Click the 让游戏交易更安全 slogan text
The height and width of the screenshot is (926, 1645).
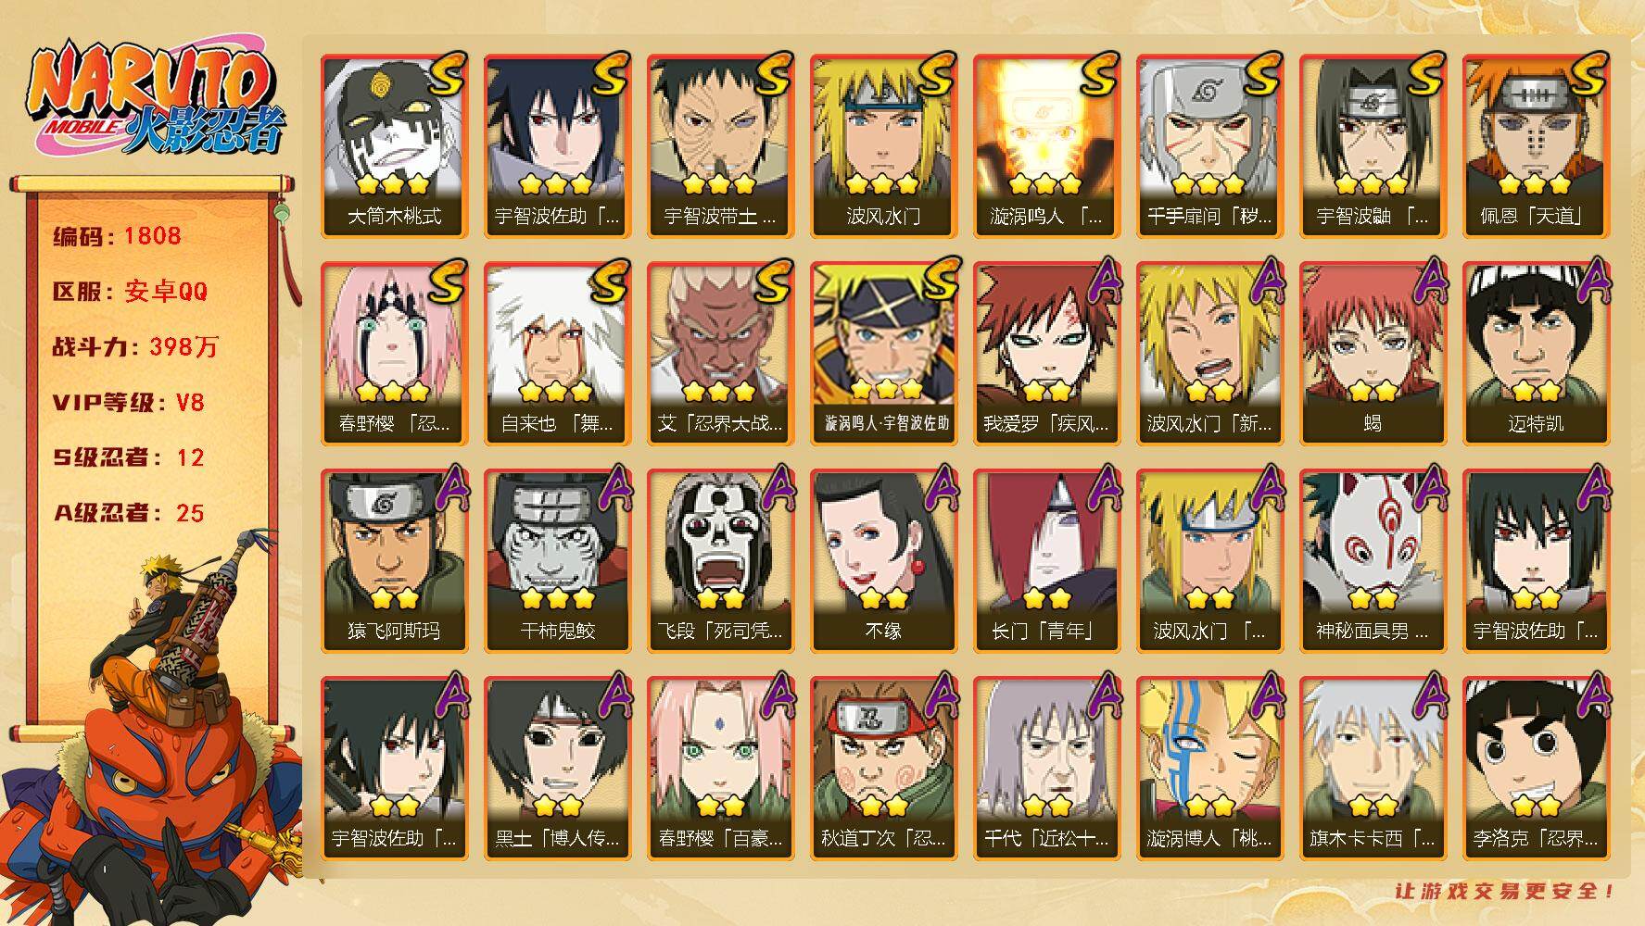coord(1507,892)
